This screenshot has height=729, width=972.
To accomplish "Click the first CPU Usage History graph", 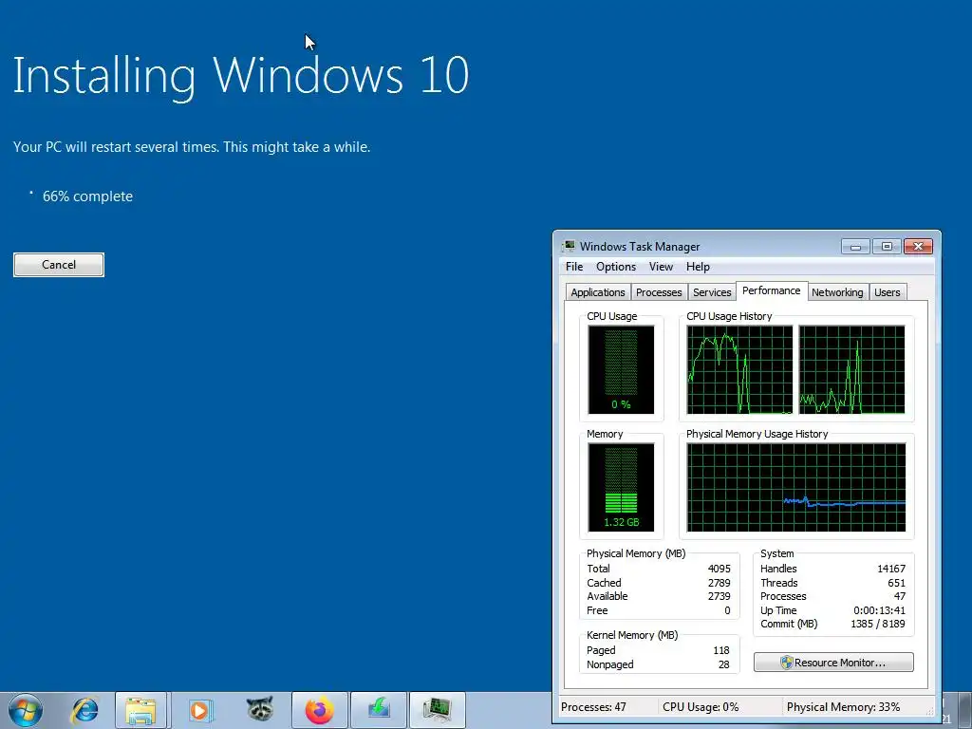I will point(739,369).
